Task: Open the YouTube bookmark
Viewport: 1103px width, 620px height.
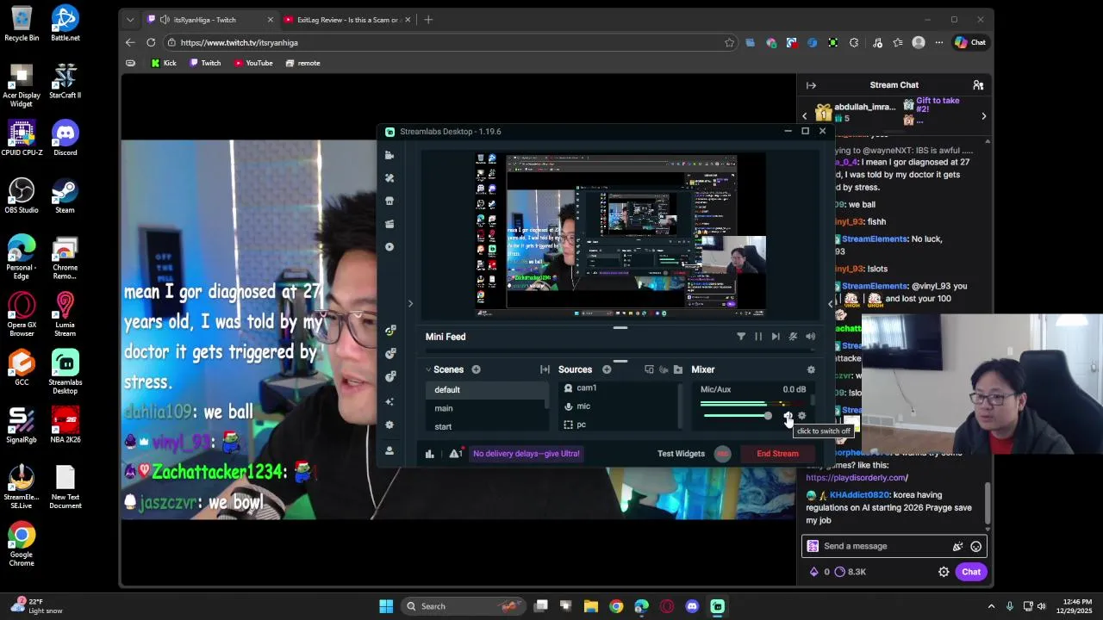Action: tap(253, 63)
